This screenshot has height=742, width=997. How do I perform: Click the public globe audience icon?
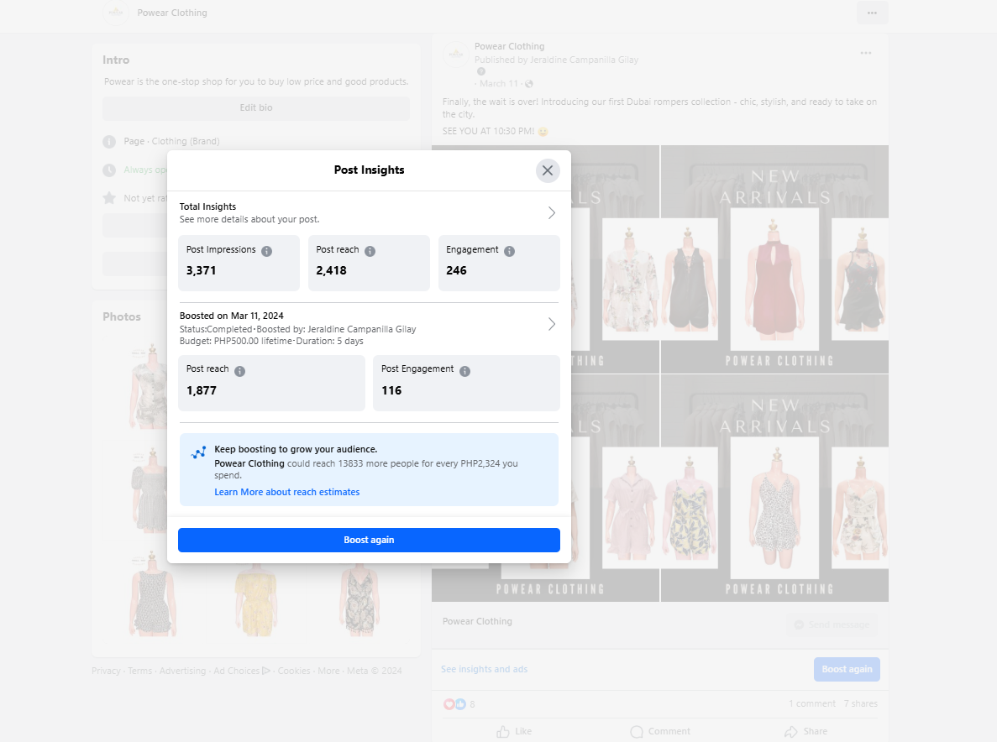click(x=529, y=84)
